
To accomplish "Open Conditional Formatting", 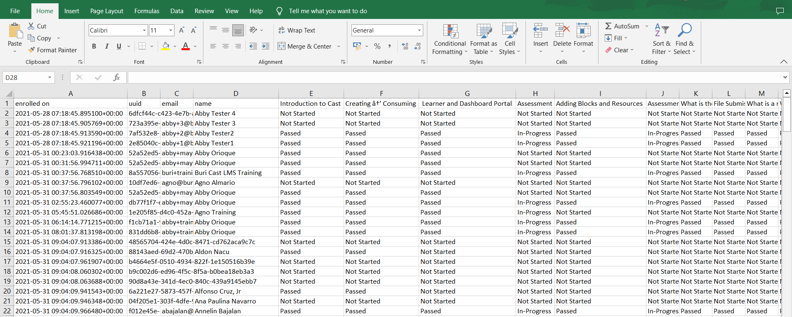I will [x=450, y=39].
